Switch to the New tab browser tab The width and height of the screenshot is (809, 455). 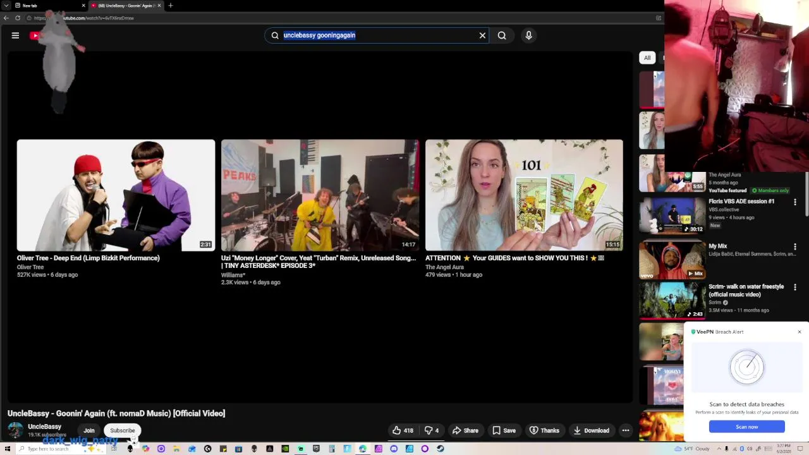pos(49,5)
